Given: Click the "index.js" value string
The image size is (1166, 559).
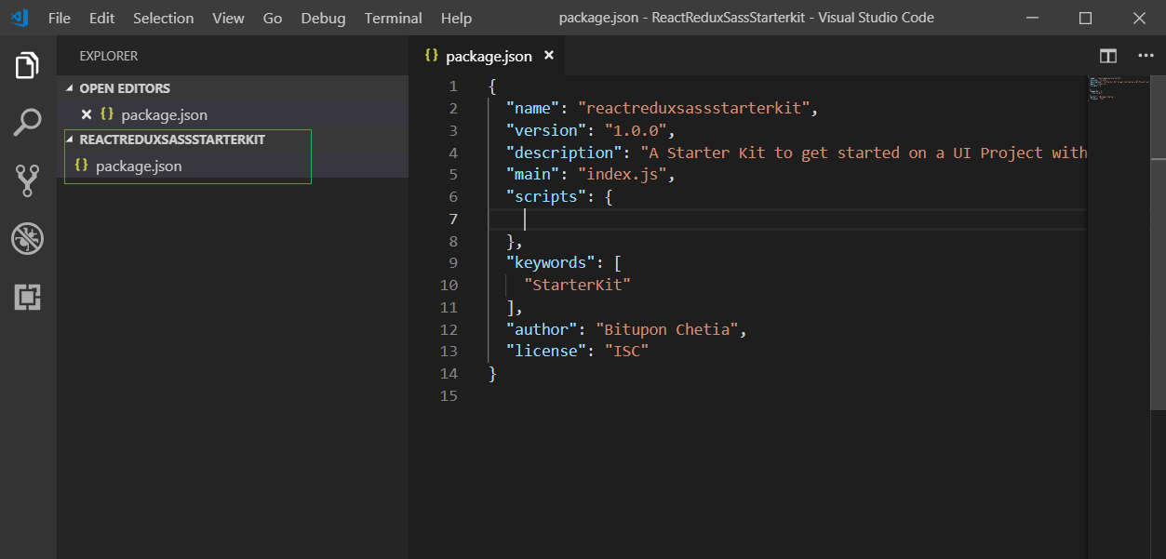Looking at the screenshot, I should 623,174.
